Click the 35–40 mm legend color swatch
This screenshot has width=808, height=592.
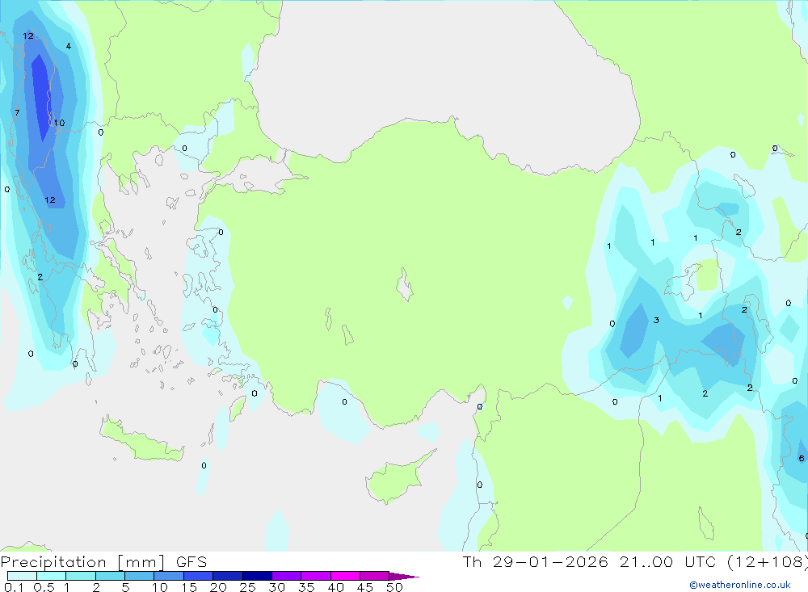(x=315, y=576)
